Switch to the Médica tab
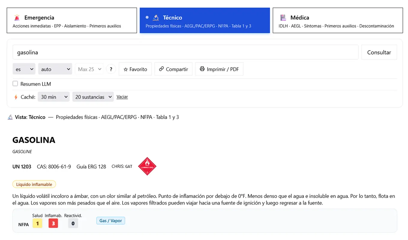This screenshot has height=240, width=408. point(337,20)
